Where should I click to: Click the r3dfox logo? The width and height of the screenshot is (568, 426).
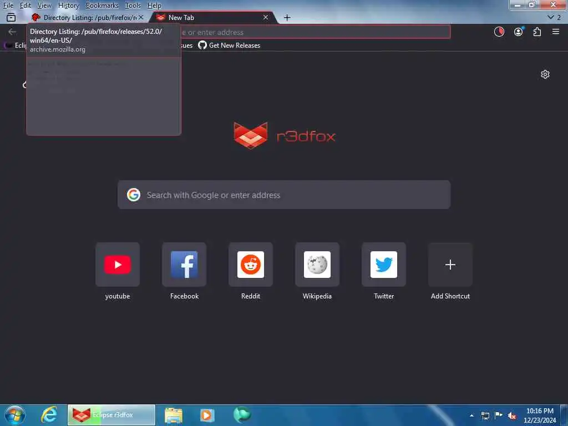pos(285,136)
